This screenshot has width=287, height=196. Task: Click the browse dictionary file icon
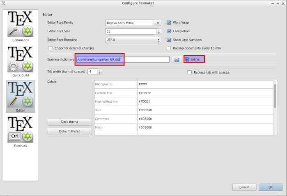(x=177, y=60)
